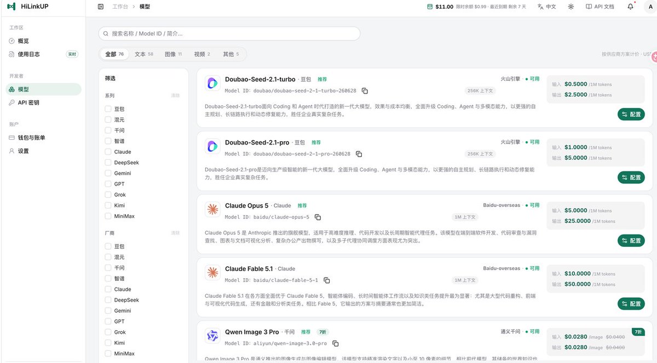Check Gemini under 系列
Image resolution: width=657 pixels, height=363 pixels.
108,173
